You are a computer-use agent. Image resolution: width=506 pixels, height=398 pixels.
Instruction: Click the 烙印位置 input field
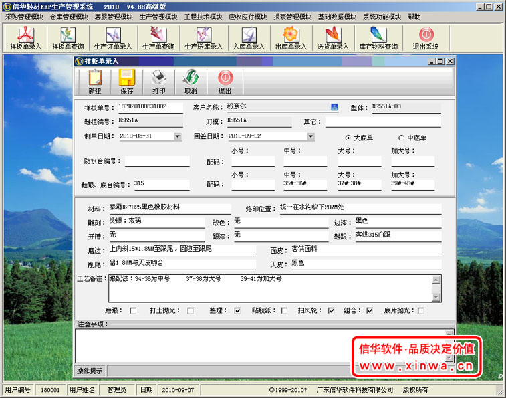click(360, 209)
